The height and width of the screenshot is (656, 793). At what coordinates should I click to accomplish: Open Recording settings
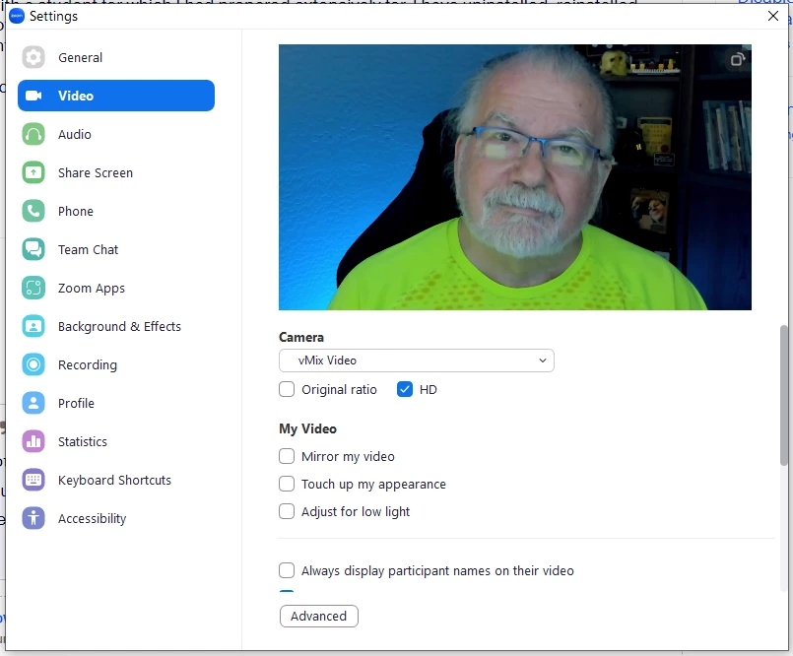[116, 364]
